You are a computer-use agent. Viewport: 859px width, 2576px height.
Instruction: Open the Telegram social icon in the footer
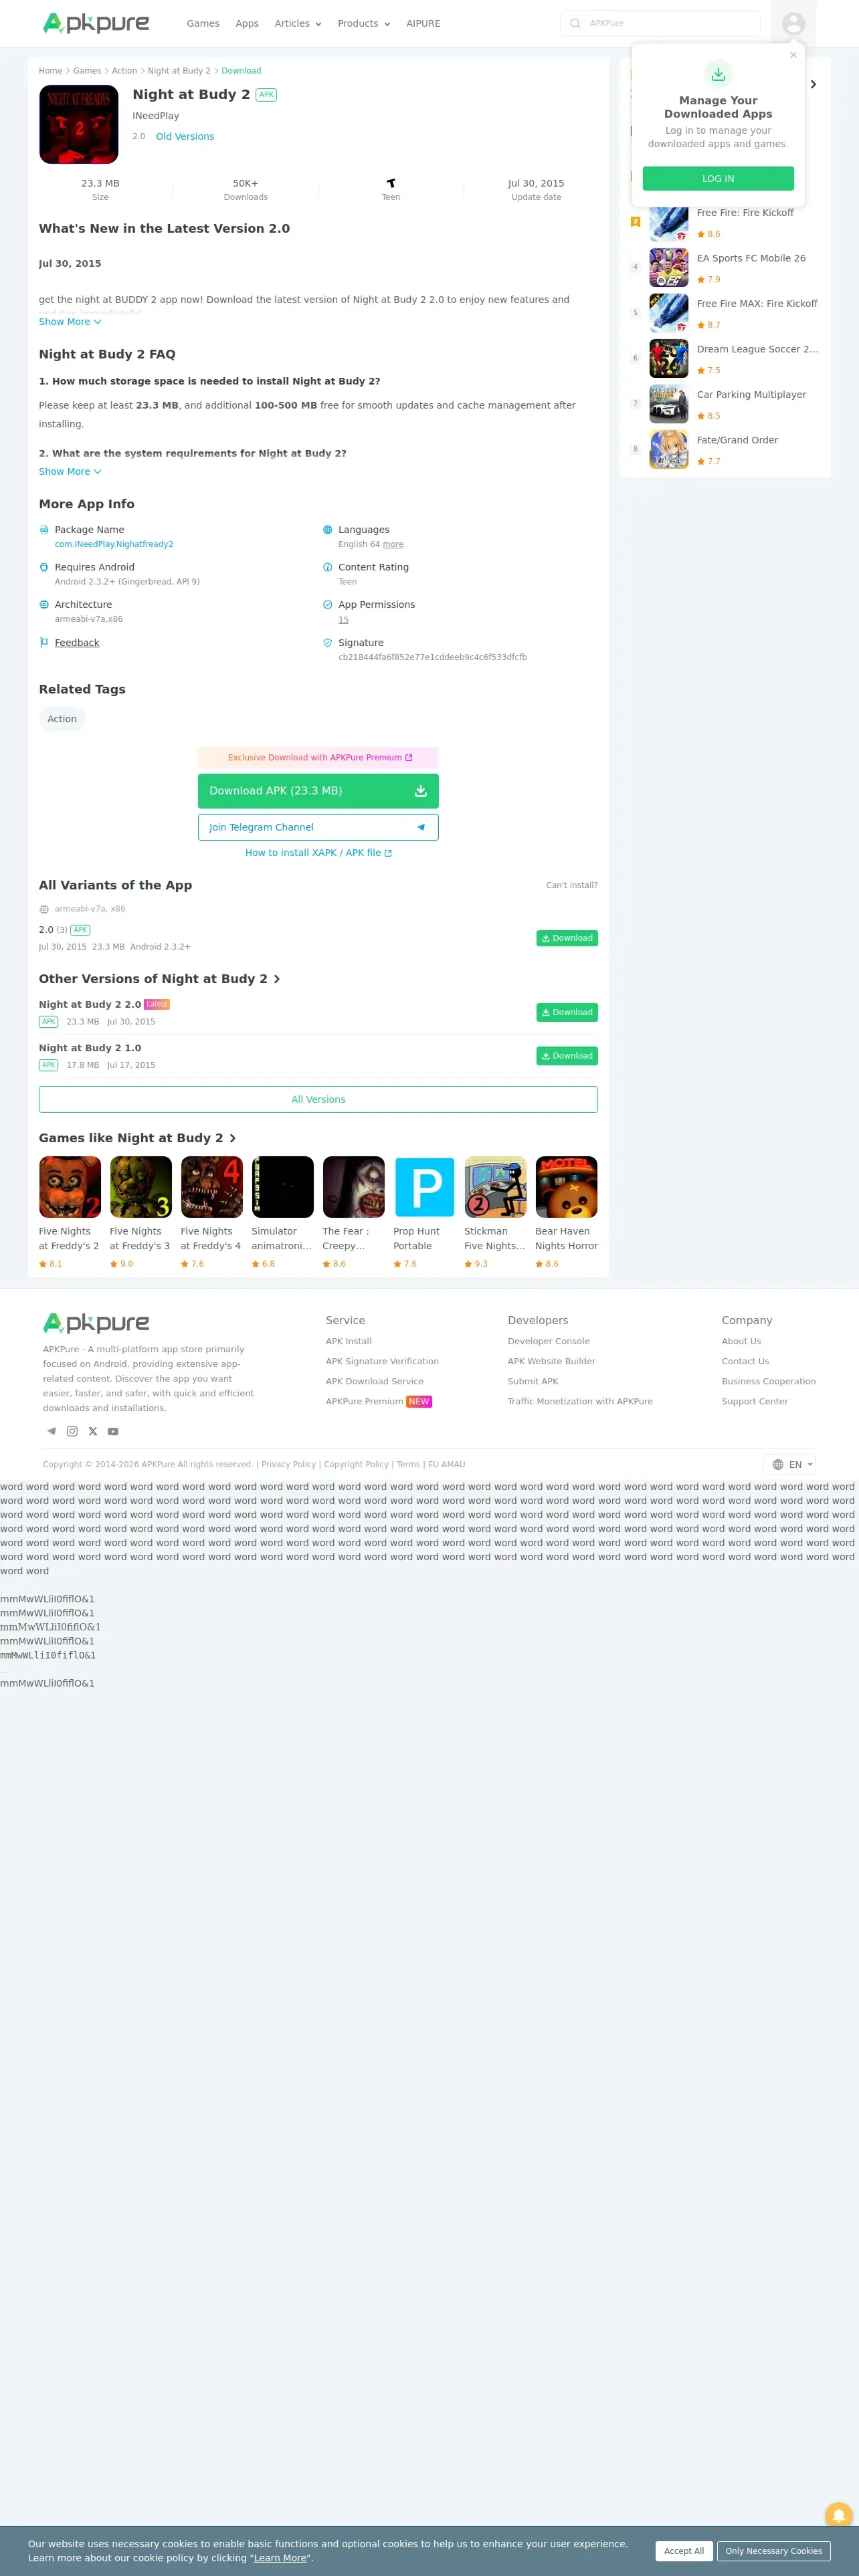(51, 1431)
